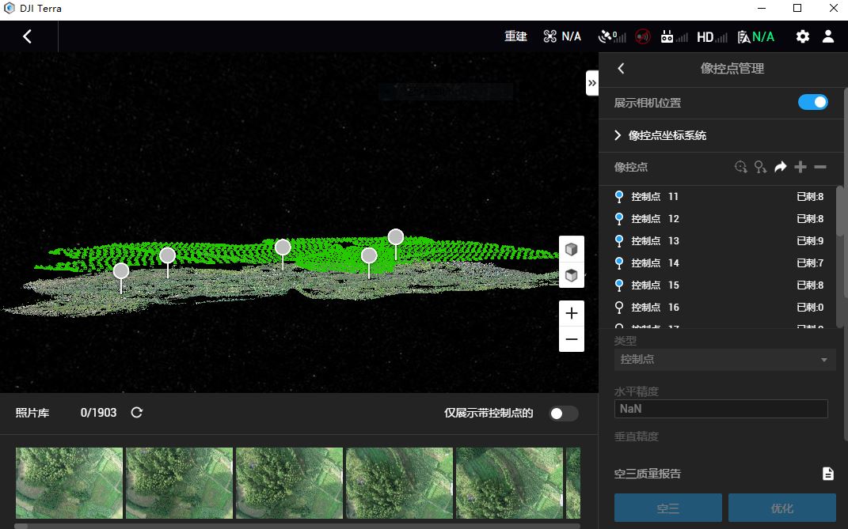The width and height of the screenshot is (848, 529).
Task: Click the 水平精度 input field showing NaN
Action: (721, 409)
